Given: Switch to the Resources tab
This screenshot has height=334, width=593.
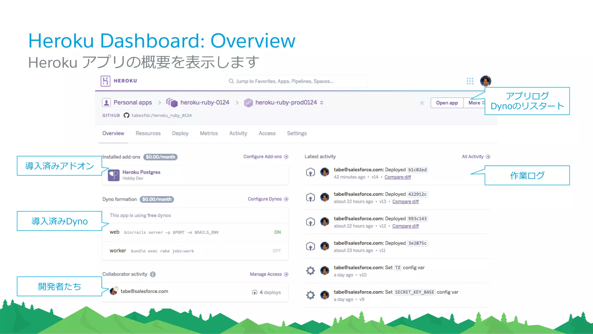Looking at the screenshot, I should pos(148,133).
